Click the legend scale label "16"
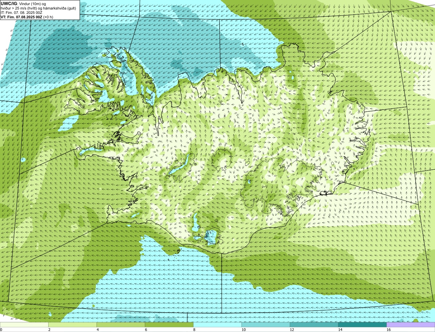The image size is (435, 332). click(388, 330)
